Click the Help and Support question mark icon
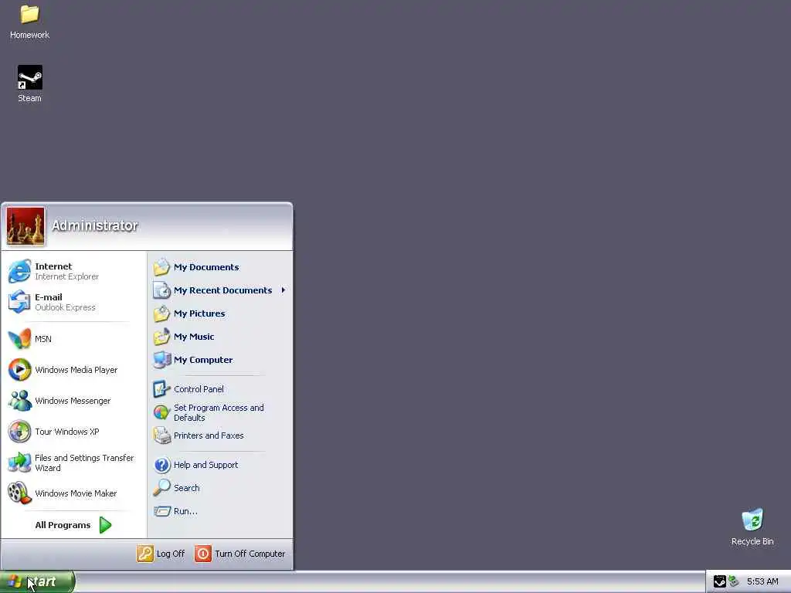This screenshot has width=791, height=593. click(162, 465)
